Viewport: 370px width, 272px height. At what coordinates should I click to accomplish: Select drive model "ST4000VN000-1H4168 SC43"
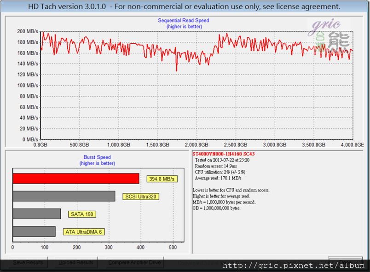(224, 154)
